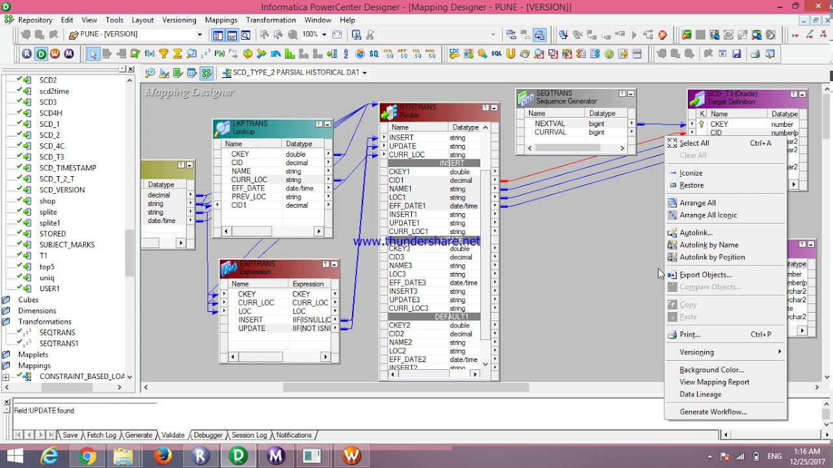Image resolution: width=833 pixels, height=468 pixels.
Task: Toggle the Output window view button
Action: coord(232,34)
